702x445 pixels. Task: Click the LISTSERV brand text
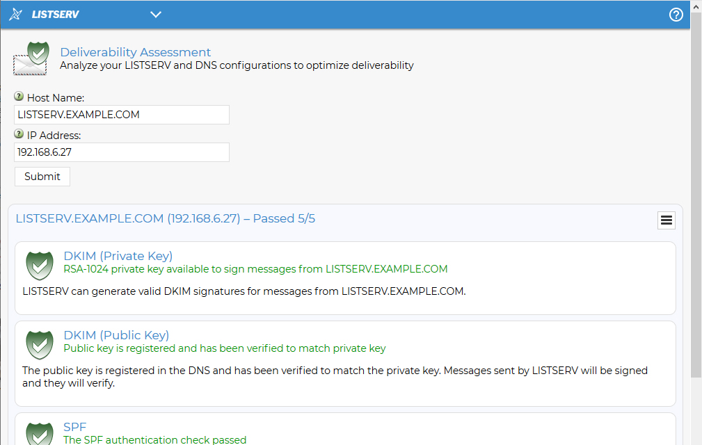point(55,15)
